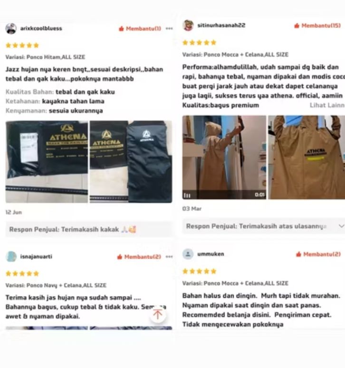Open first black Athena package photo
The image size is (345, 368).
47,162
